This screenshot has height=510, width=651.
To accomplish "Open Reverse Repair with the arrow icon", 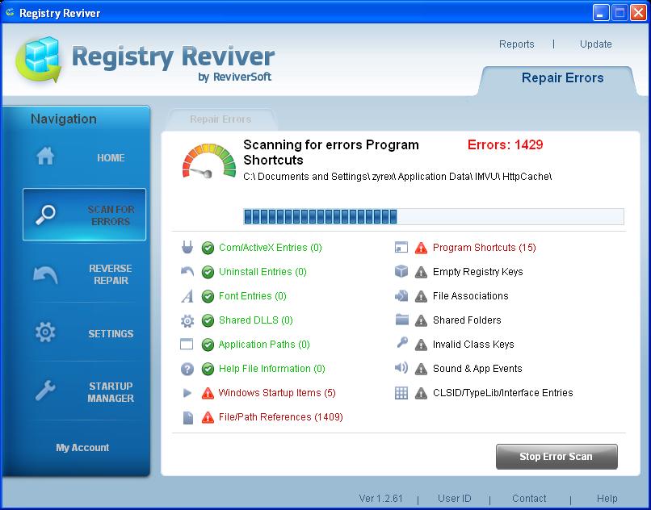I will [47, 275].
